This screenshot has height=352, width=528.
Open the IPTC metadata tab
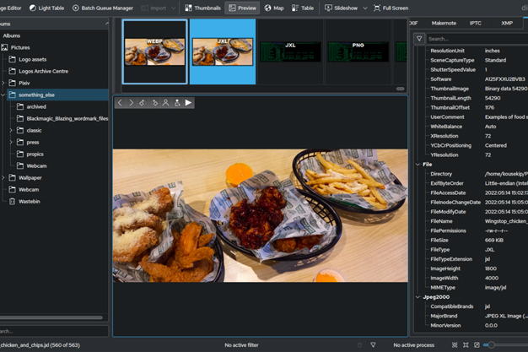477,23
